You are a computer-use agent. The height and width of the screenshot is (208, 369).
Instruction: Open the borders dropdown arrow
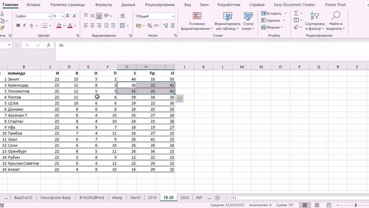coord(50,25)
